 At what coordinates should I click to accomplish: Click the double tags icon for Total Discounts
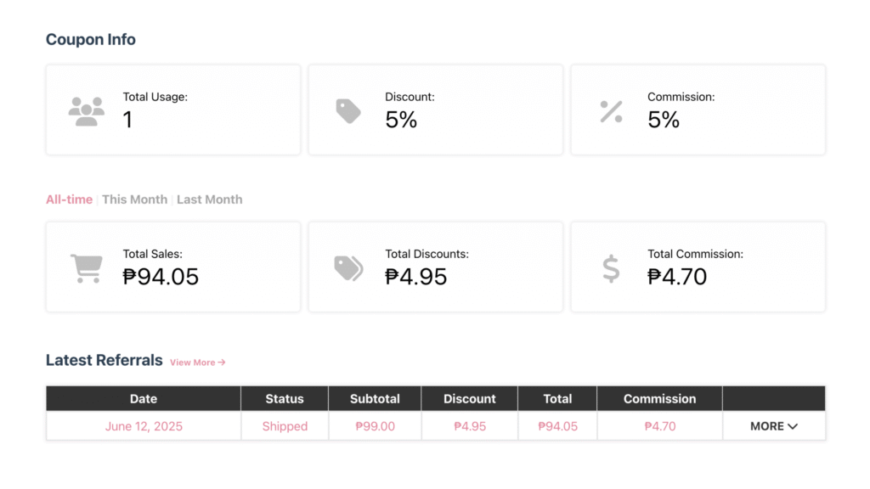[x=348, y=268]
